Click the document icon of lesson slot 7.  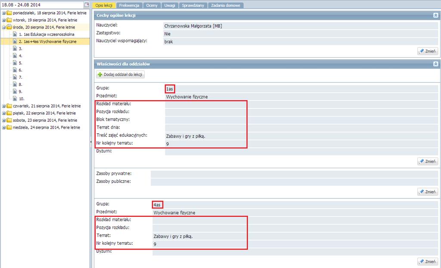coord(15,77)
